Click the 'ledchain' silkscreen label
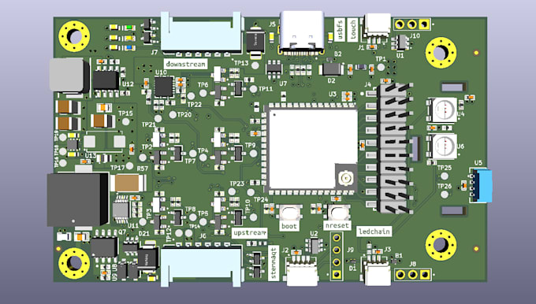This screenshot has height=304, width=536. 374,232
